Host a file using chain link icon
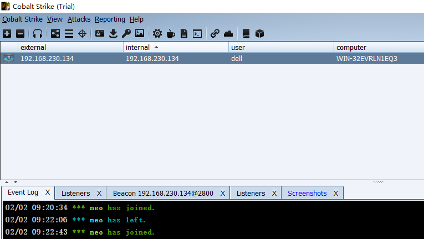 215,34
